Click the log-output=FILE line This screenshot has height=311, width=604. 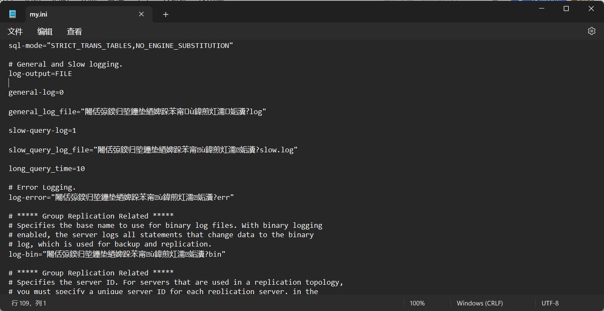tap(40, 73)
